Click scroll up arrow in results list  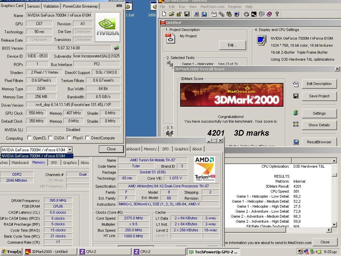(x=334, y=161)
